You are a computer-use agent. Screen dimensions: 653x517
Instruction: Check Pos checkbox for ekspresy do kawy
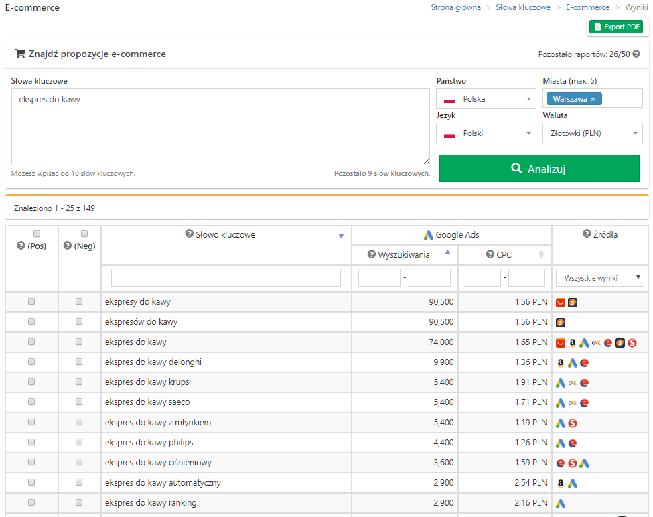(x=31, y=302)
